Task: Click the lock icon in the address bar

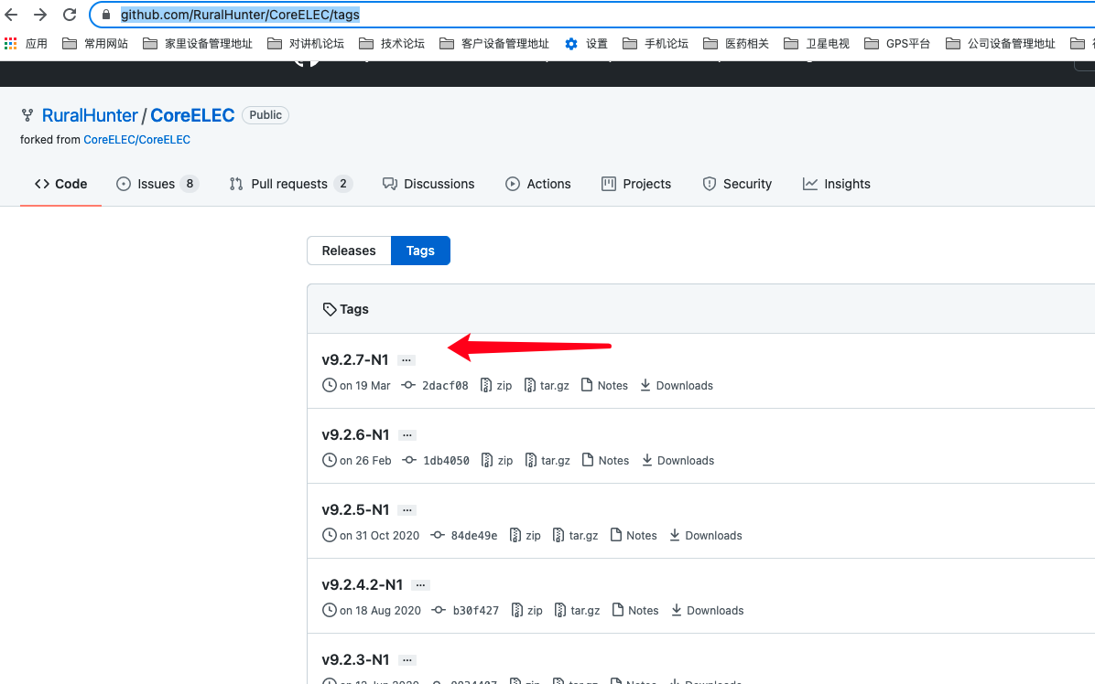Action: pos(106,15)
